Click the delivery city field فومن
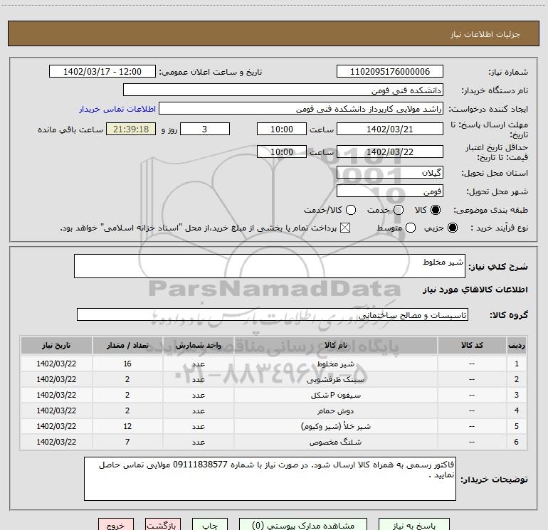 390,191
